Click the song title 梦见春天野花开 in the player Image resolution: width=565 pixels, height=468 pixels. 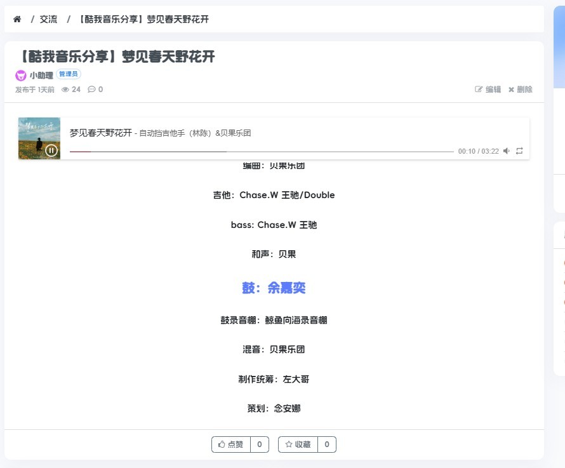pos(100,133)
